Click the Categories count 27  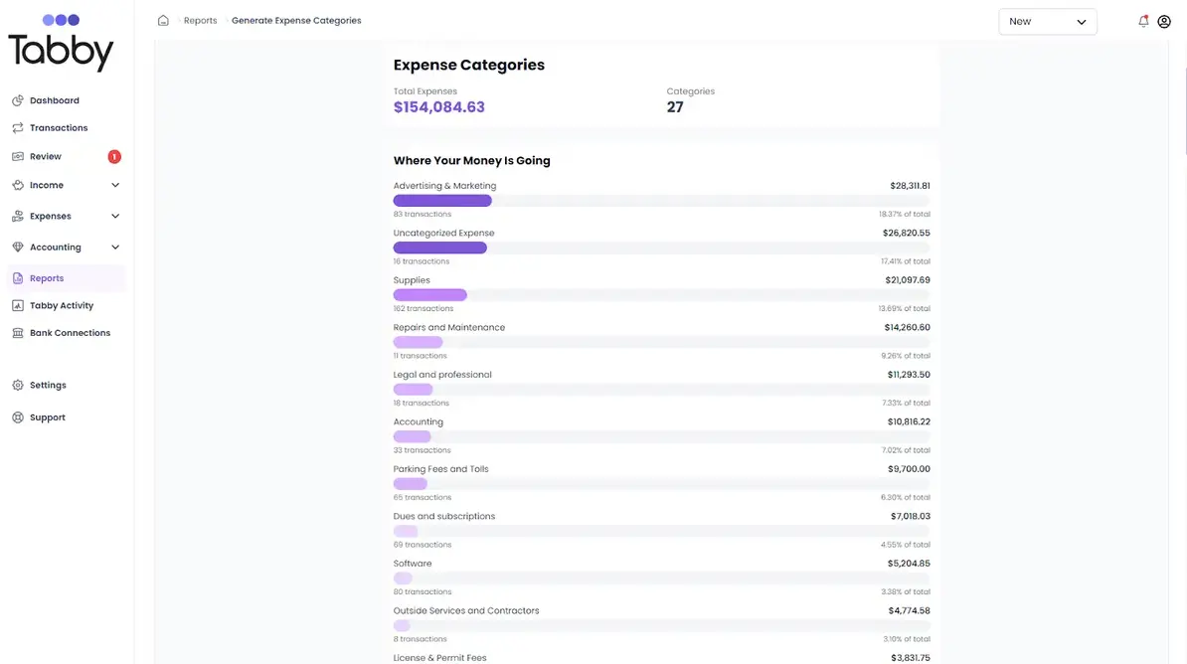(x=674, y=106)
